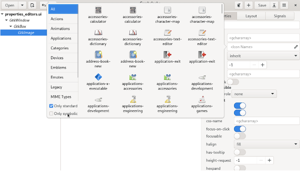Choose the applications-games icon

(202, 101)
